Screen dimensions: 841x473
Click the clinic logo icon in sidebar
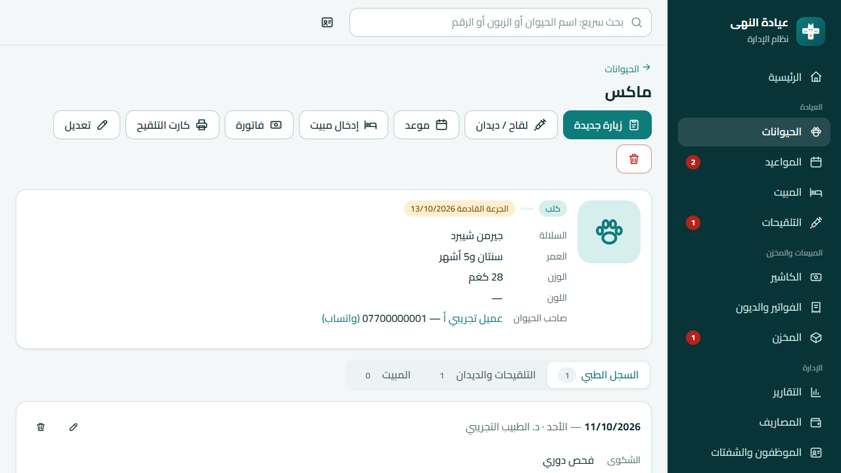pos(810,32)
